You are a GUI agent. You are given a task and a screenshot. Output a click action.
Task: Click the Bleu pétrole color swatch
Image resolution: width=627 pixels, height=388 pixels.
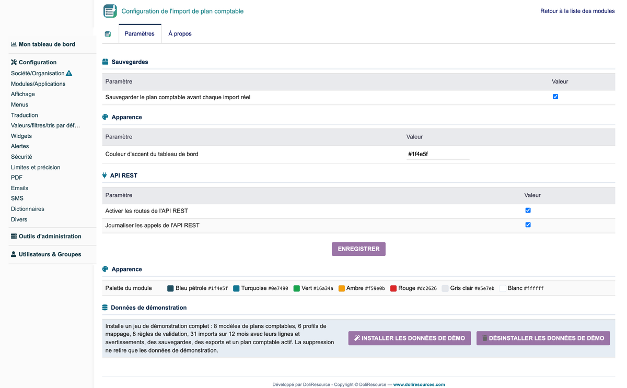pos(170,288)
